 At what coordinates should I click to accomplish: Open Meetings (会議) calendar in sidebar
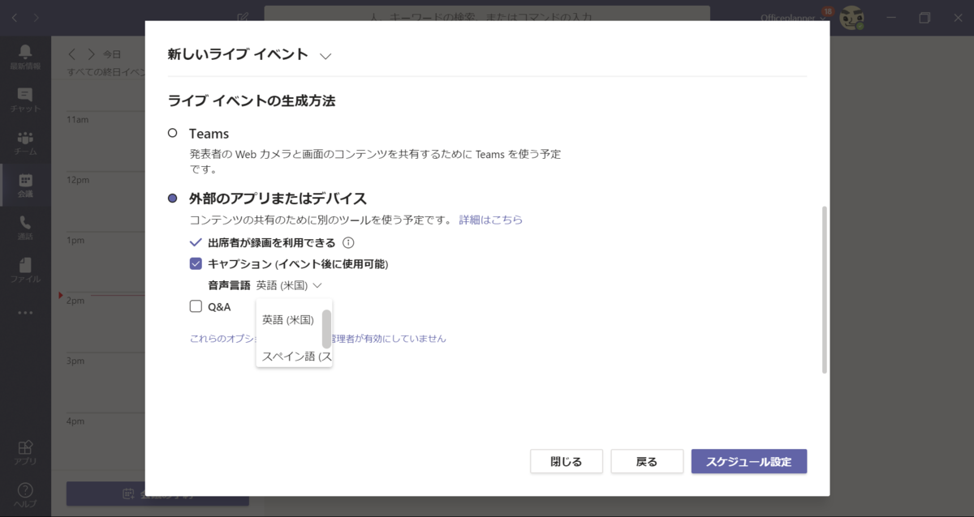click(x=25, y=186)
